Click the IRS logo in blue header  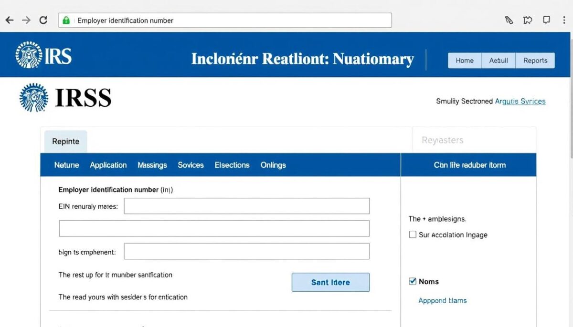click(43, 55)
